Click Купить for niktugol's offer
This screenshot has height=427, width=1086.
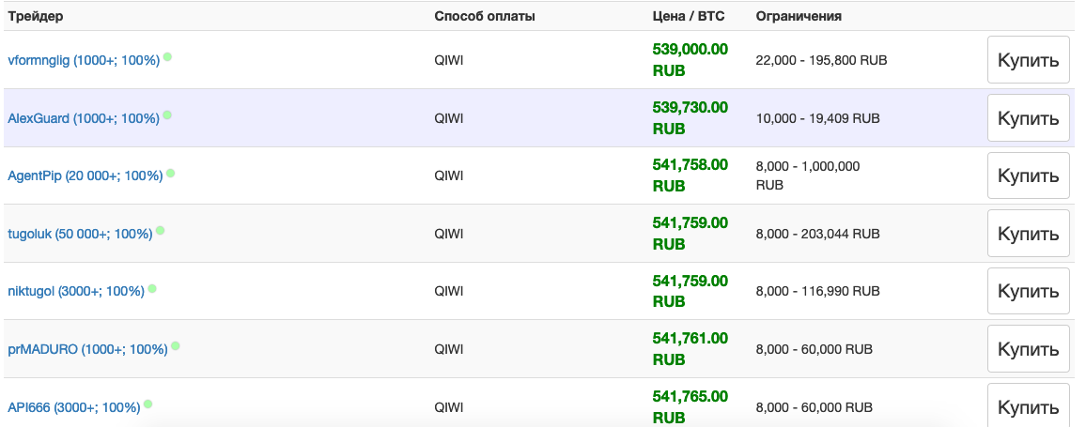click(1028, 291)
